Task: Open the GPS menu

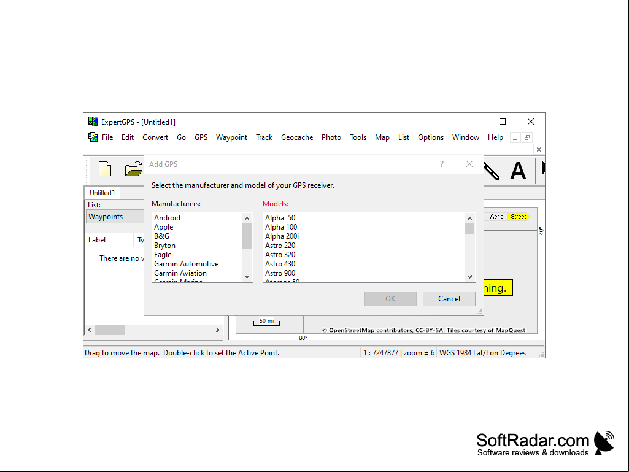Action: [201, 137]
